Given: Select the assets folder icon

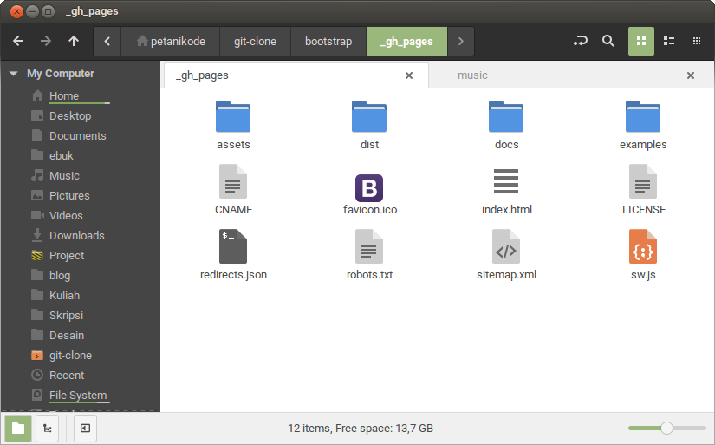Looking at the screenshot, I should [x=233, y=116].
